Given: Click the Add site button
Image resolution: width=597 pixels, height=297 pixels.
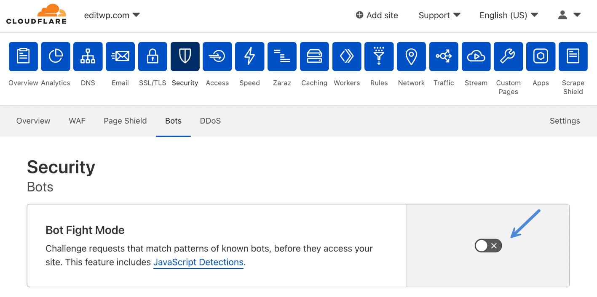Looking at the screenshot, I should pos(376,15).
